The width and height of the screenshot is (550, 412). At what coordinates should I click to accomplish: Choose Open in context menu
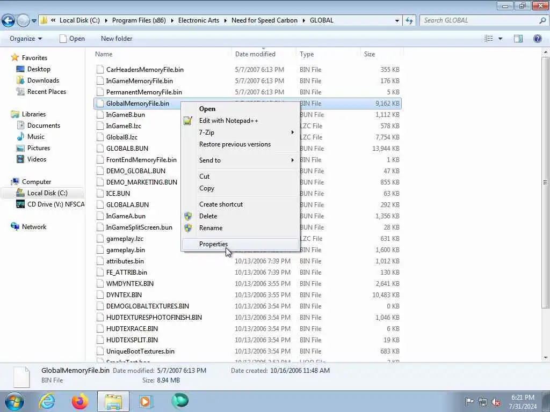[240, 108]
